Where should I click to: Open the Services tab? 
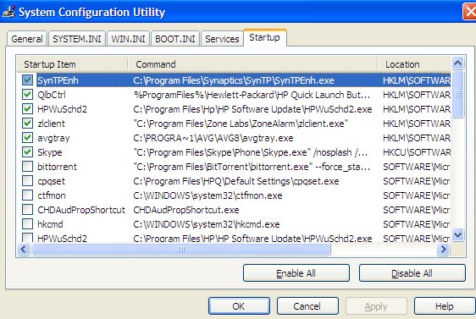coord(222,39)
